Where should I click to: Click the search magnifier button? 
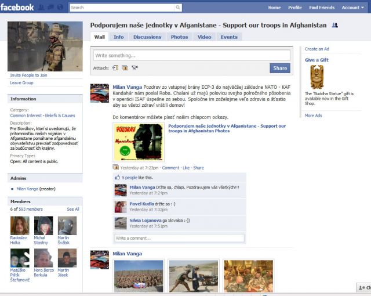177,8
